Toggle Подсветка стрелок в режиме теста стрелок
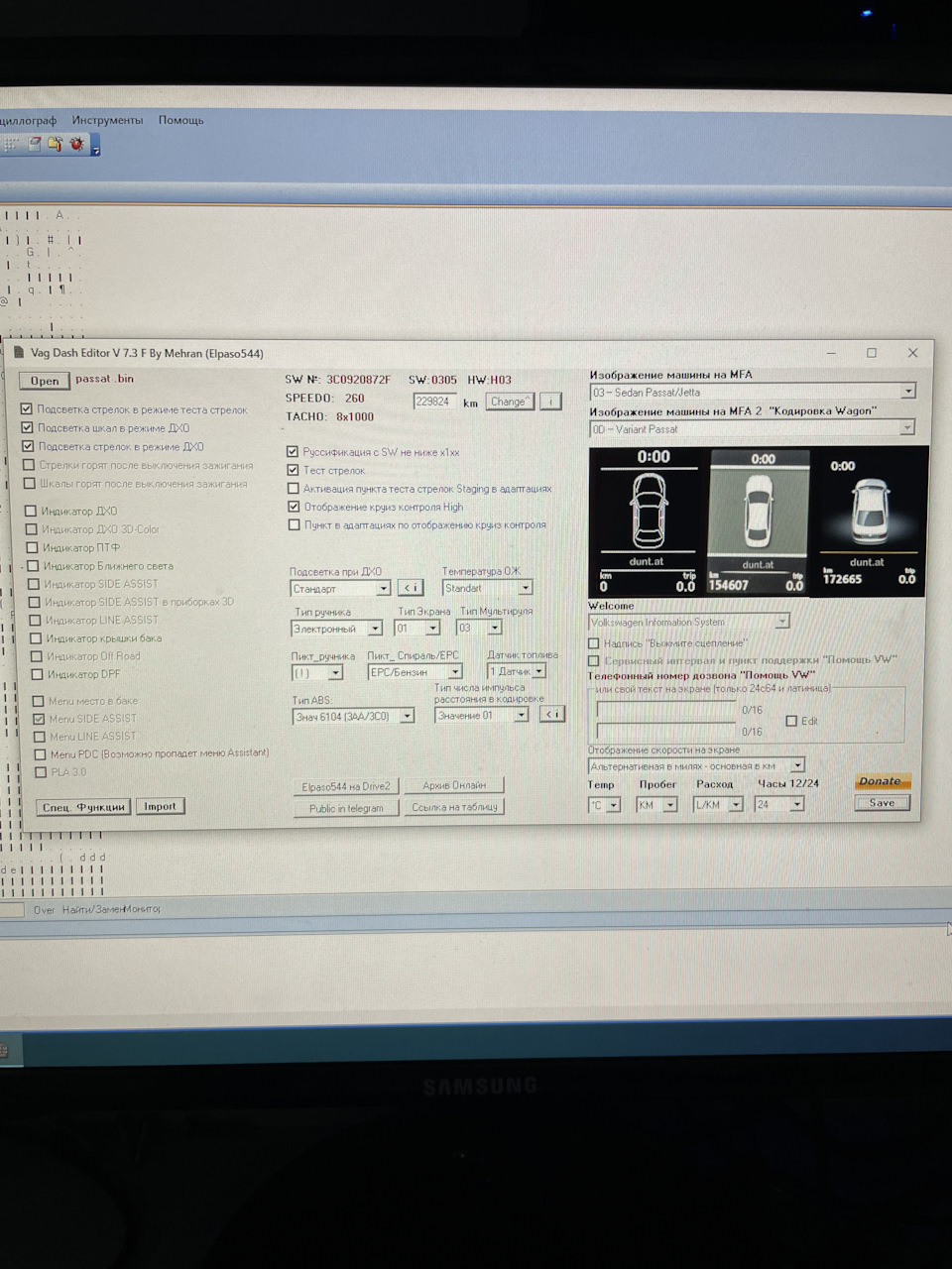This screenshot has height=1269, width=952. pos(27,408)
